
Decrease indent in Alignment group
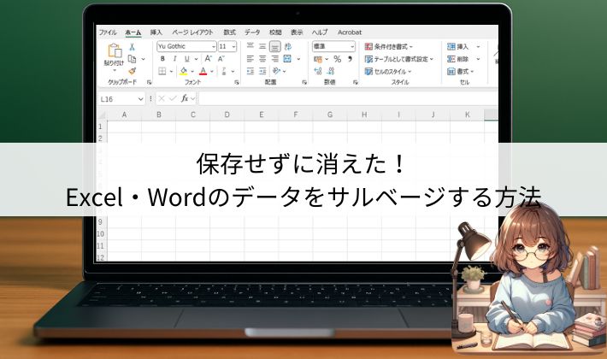(x=250, y=71)
